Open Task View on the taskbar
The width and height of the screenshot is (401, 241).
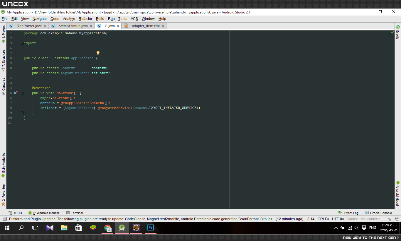[x=35, y=228]
